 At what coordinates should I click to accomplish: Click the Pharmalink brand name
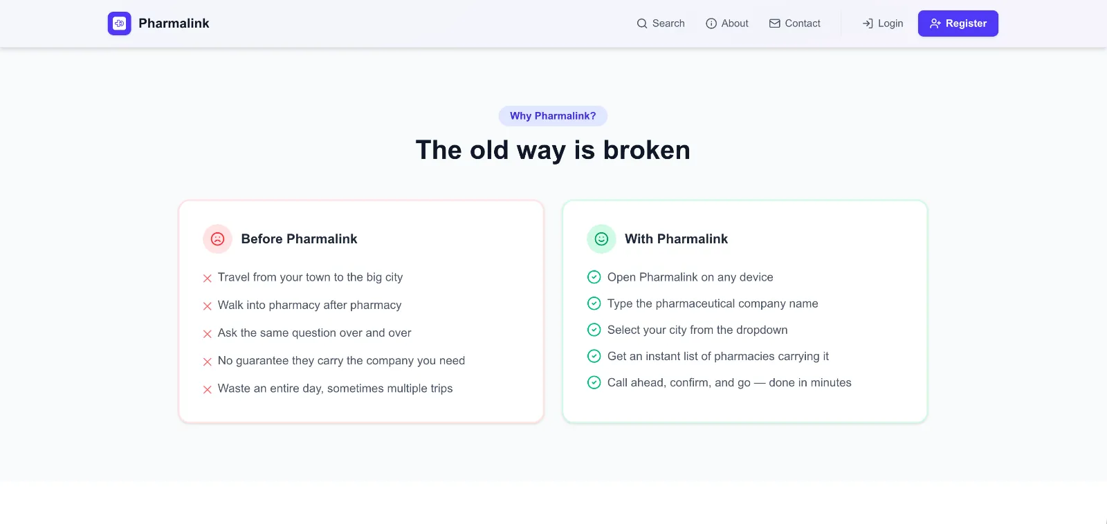[x=174, y=24]
